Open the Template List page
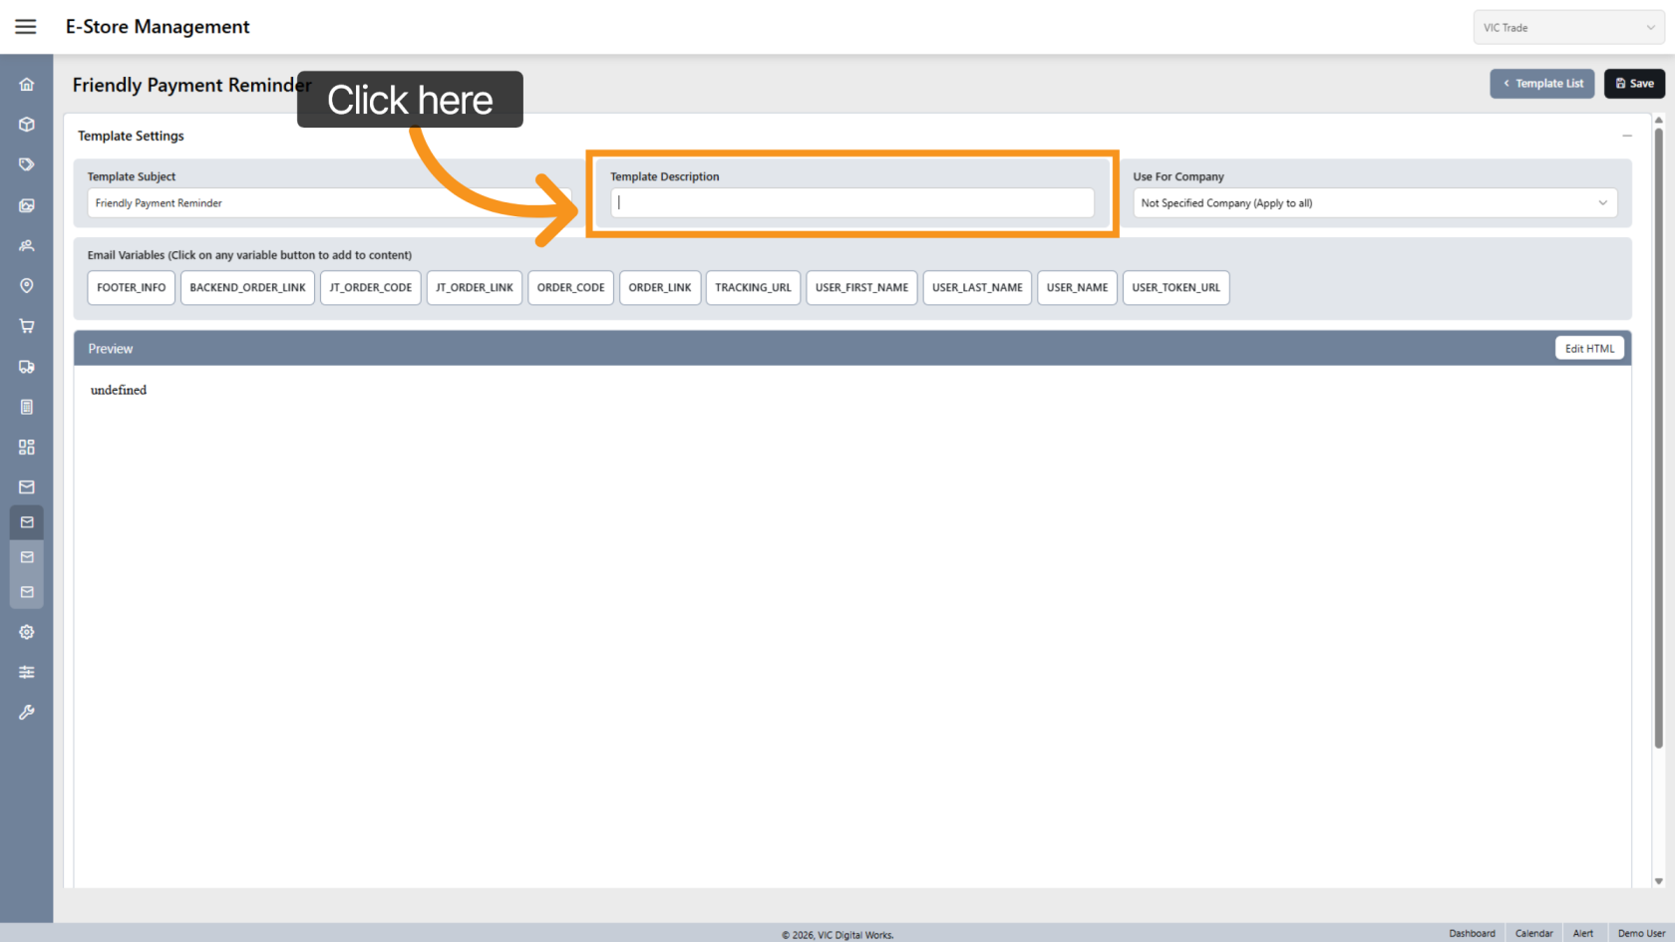 (x=1542, y=83)
